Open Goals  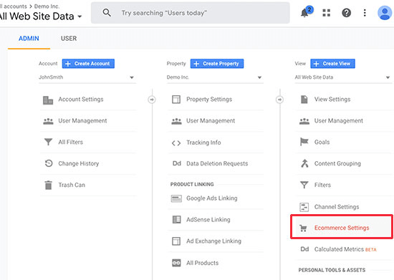(x=322, y=142)
